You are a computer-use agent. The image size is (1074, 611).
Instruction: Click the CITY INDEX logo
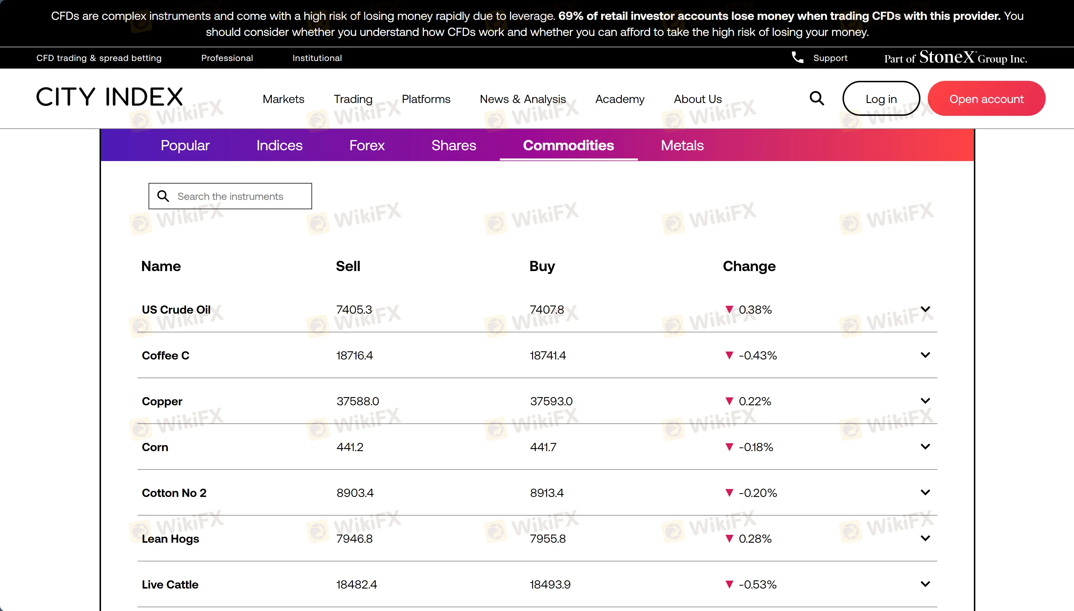tap(109, 97)
